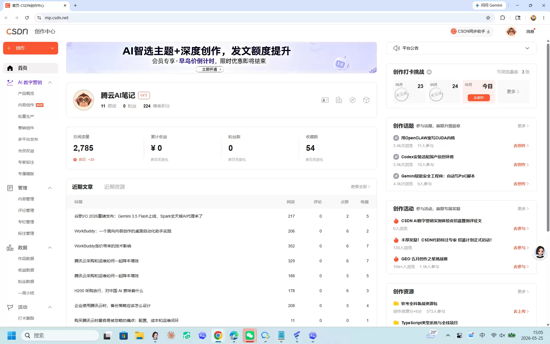Open the Chrome three-dot menu

click(544, 18)
